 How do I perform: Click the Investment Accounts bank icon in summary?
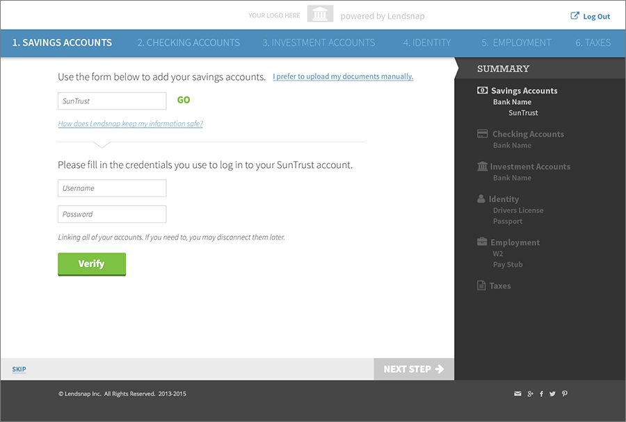(x=482, y=167)
